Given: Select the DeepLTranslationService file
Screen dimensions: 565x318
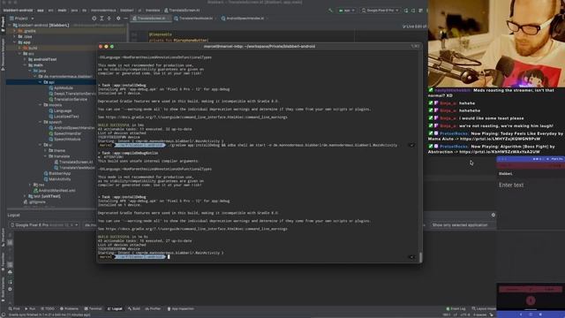Looking at the screenshot, I should tap(72, 94).
